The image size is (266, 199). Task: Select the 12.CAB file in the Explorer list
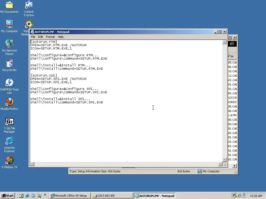[x=232, y=76]
